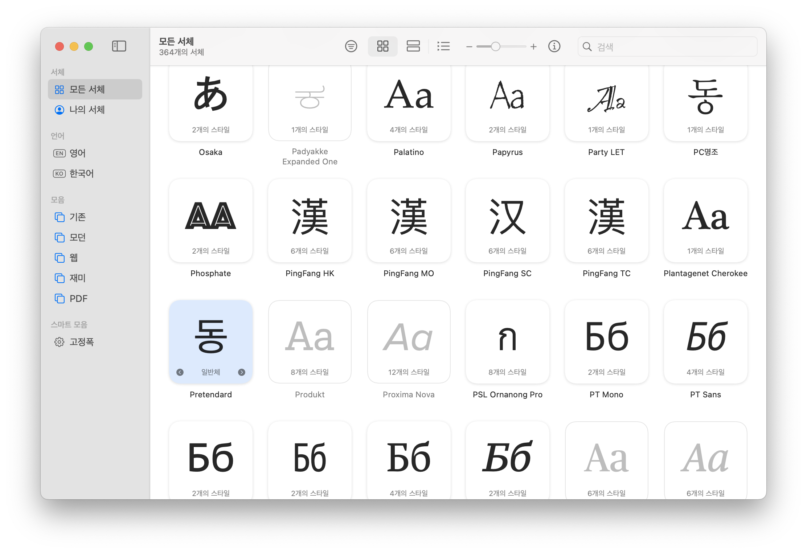Select the PingFang TC font card
This screenshot has height=553, width=807.
(x=607, y=221)
